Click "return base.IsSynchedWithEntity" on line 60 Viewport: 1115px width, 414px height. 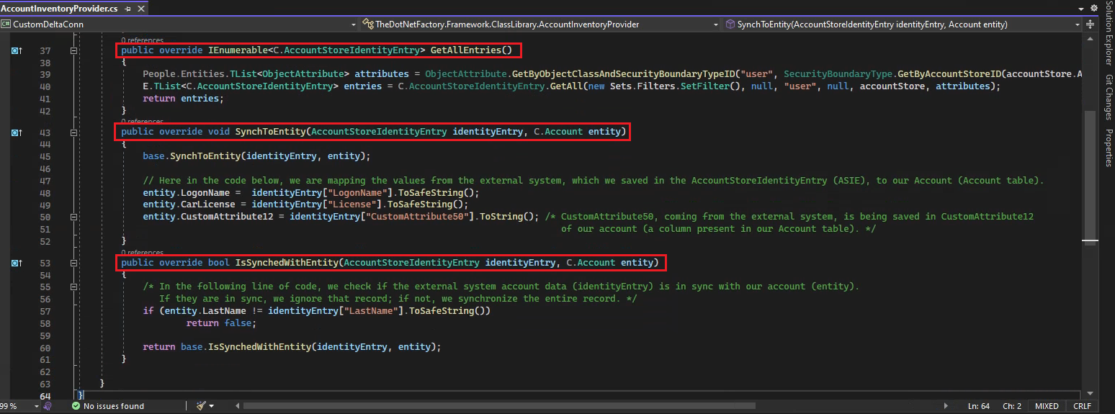[227, 346]
